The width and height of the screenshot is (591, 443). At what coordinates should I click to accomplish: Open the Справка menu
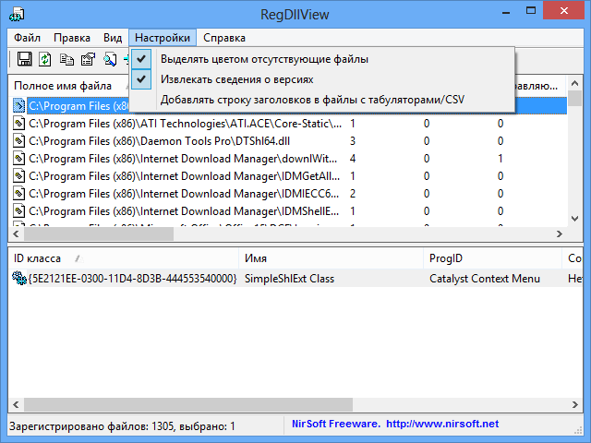click(224, 38)
